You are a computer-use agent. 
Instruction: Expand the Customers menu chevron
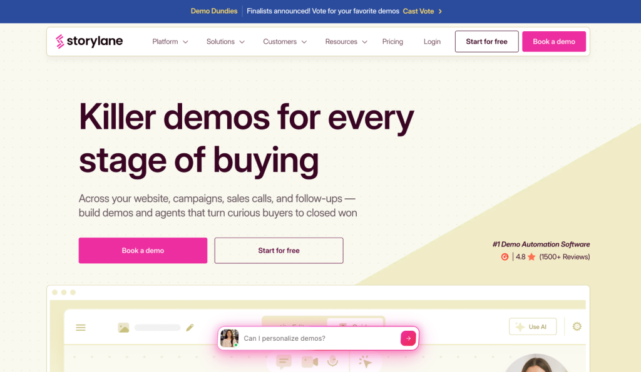pyautogui.click(x=304, y=42)
